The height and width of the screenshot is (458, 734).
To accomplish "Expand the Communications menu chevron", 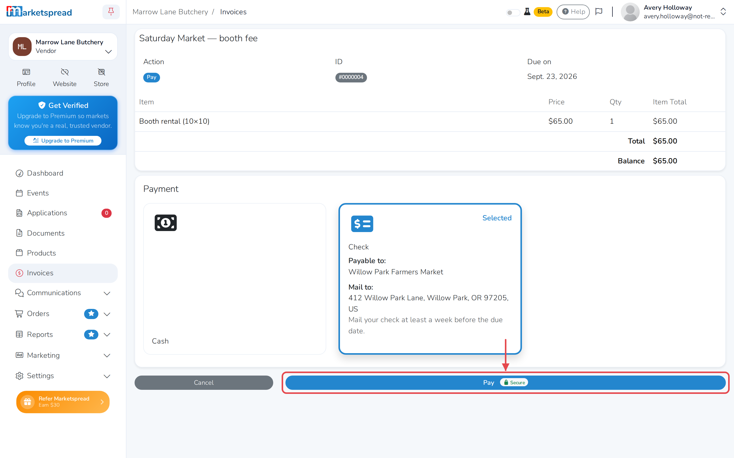I will tap(107, 293).
